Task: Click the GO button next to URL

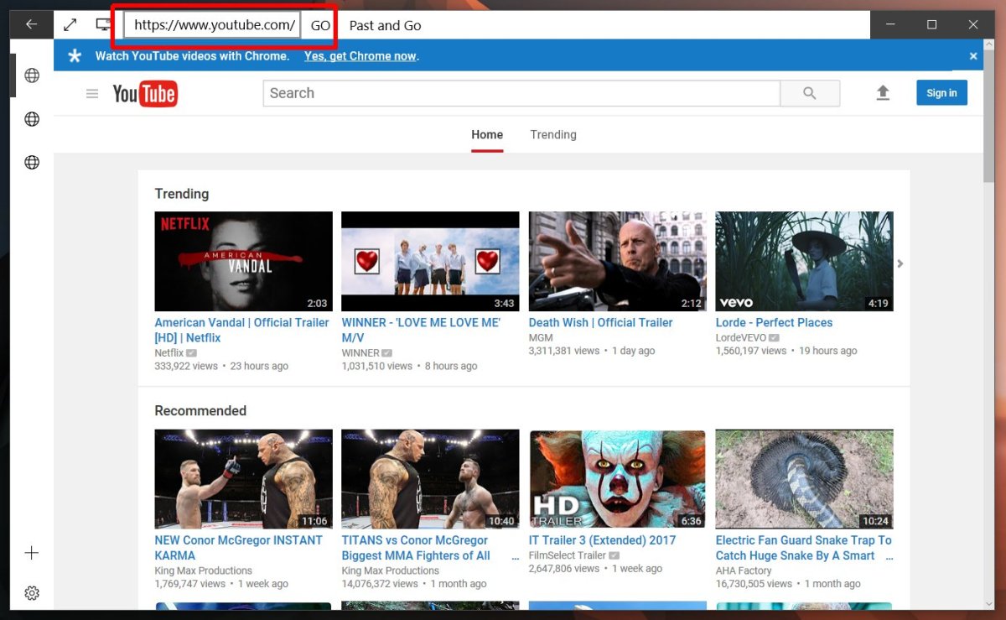Action: tap(320, 25)
